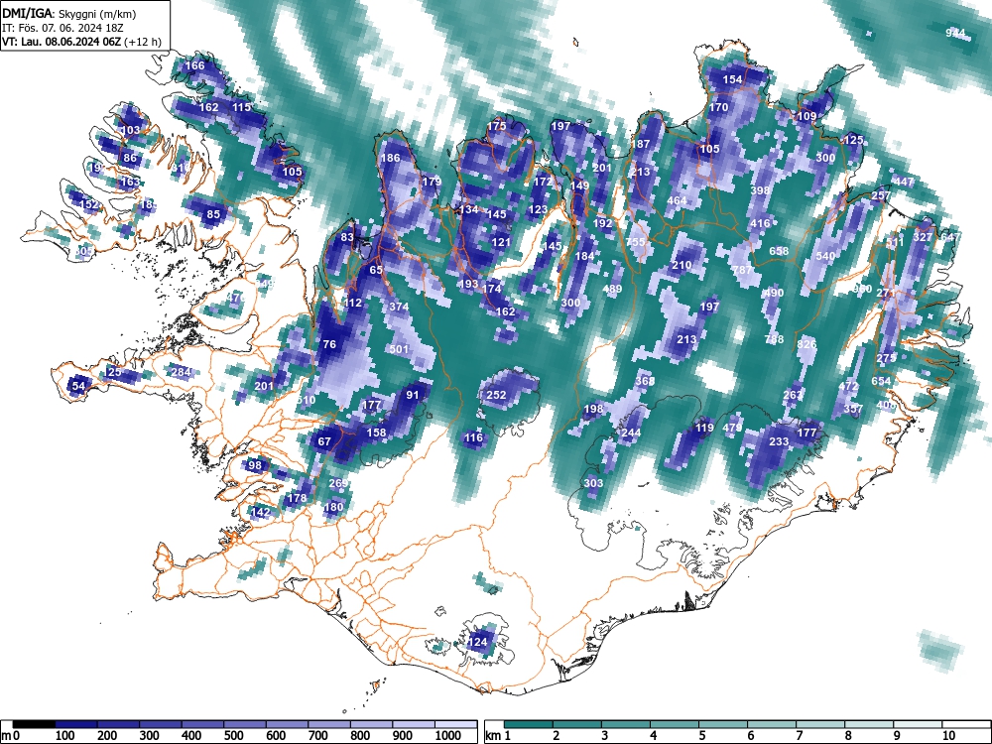992x744 pixels.
Task: Click the visibility value "826"
Action: (806, 344)
